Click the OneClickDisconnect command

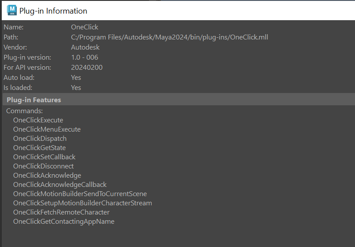43,166
